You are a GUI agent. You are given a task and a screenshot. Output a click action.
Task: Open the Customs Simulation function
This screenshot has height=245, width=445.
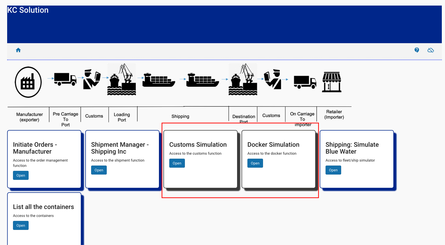click(x=177, y=163)
